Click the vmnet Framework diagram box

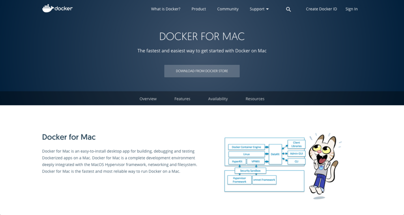click(264, 180)
